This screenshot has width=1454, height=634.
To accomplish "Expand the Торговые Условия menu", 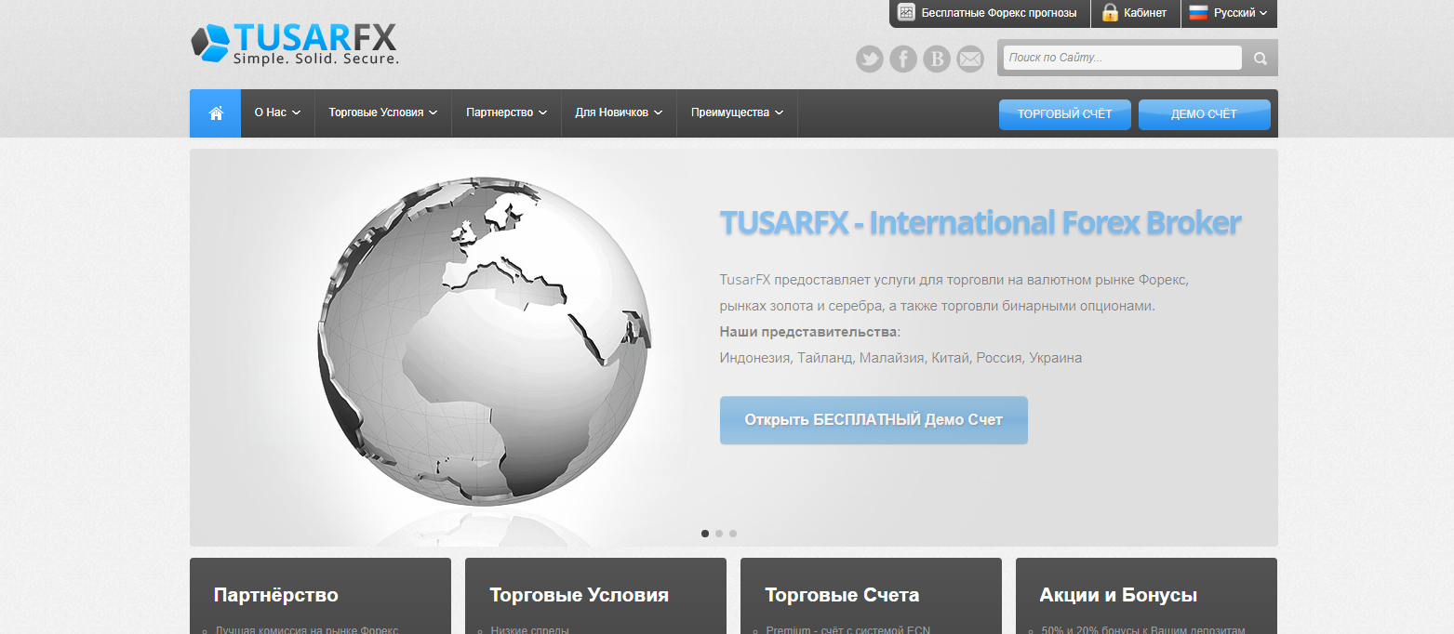I will pos(382,112).
